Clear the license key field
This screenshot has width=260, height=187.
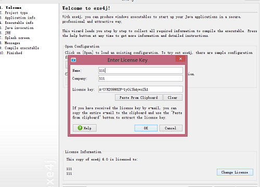click(x=173, y=98)
